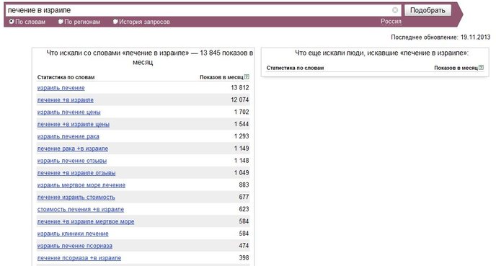
Task: Open the израиль лечение отзывы link
Action: coord(72,161)
